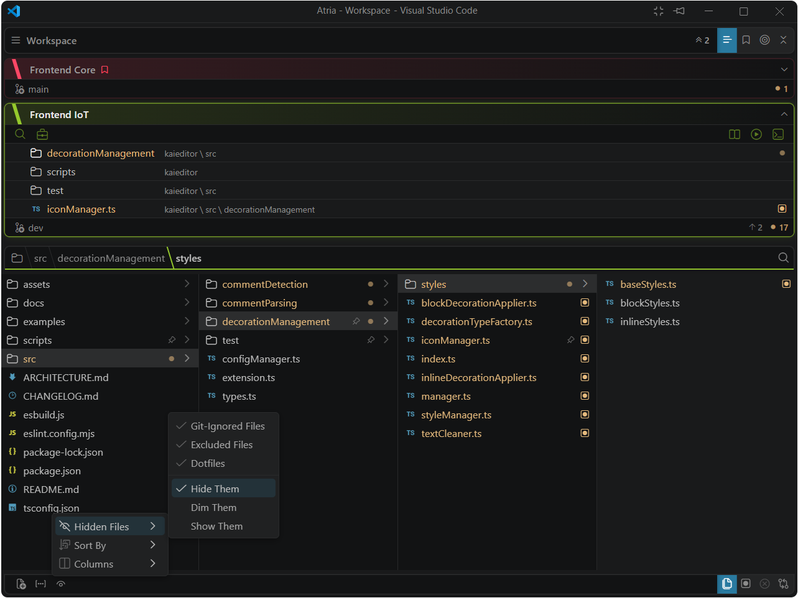Click the pin icon on iconManager.ts row
The image size is (798, 598).
[570, 340]
